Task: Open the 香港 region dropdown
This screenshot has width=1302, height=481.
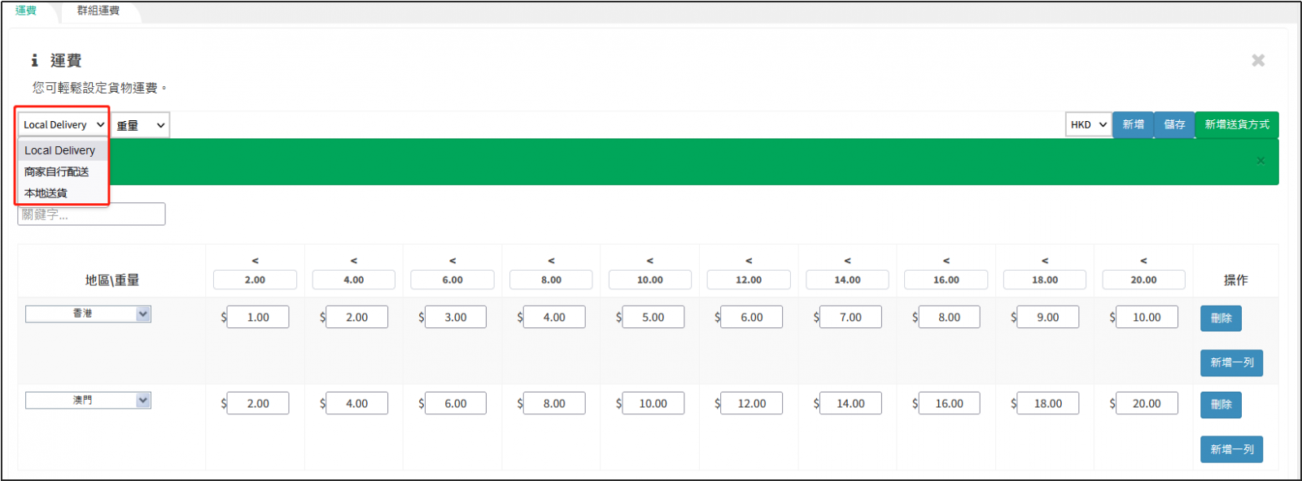Action: point(88,314)
